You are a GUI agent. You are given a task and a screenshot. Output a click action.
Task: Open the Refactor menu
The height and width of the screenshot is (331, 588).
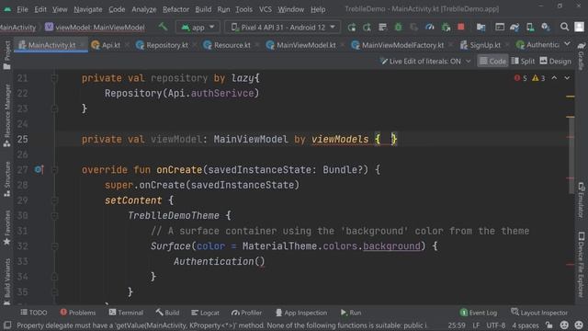click(x=175, y=9)
